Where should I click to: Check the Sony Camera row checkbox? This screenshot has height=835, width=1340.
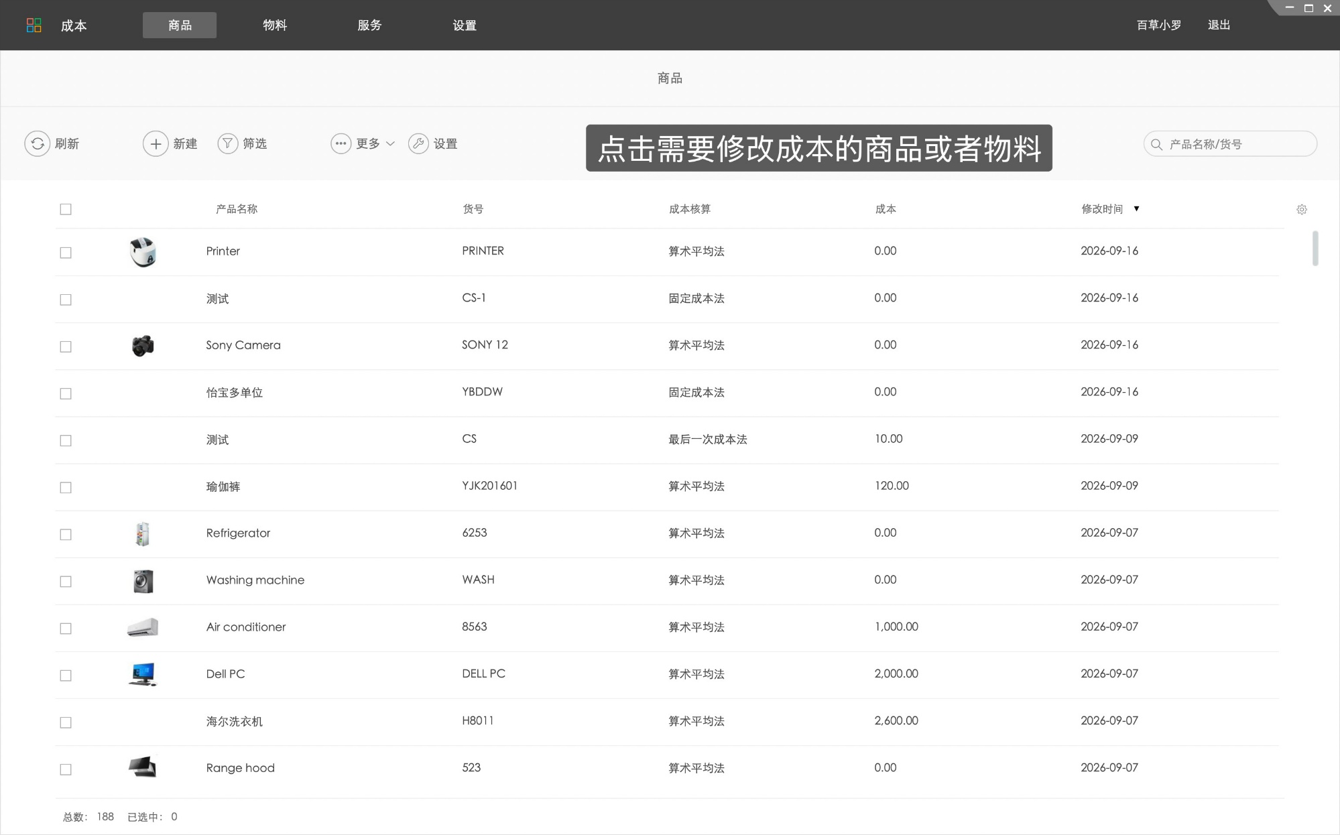tap(66, 346)
